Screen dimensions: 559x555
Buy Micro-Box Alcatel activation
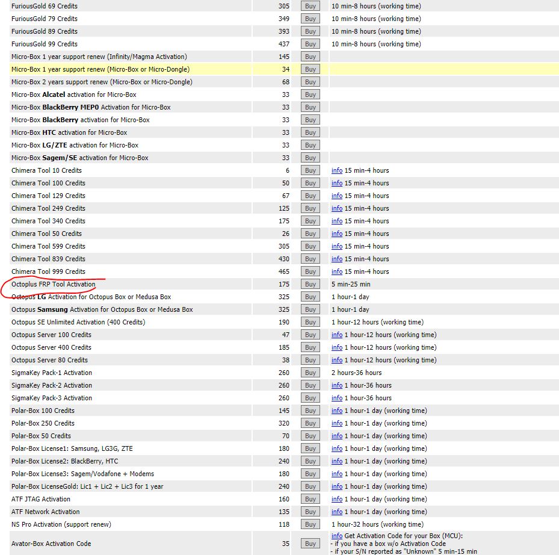tap(310, 95)
